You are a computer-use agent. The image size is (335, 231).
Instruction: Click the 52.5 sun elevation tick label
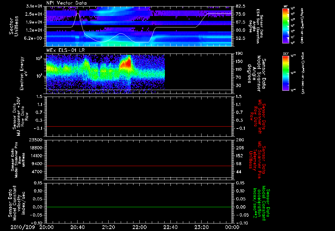click(240, 38)
